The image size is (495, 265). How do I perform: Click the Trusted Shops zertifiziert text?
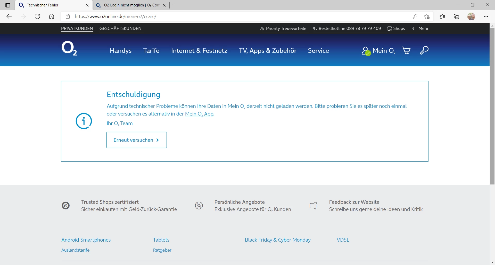tap(110, 202)
